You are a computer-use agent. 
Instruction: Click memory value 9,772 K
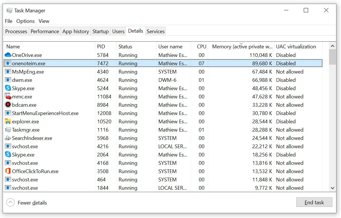click(x=263, y=188)
